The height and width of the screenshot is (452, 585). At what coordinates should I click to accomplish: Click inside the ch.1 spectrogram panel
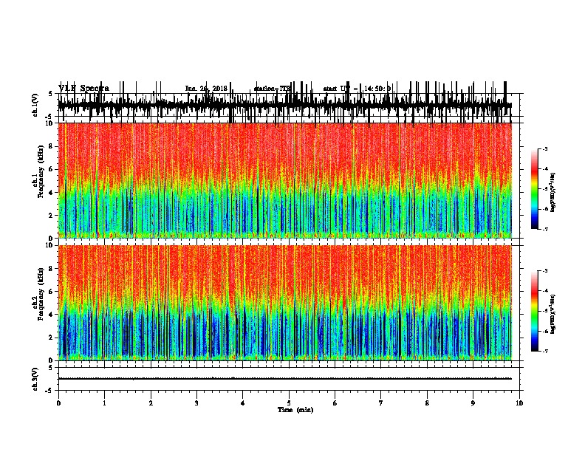coord(285,180)
